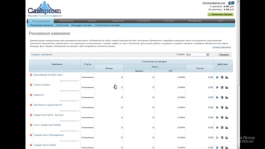Image resolution: width=265 pixels, height=149 pixels.
Task: Click the logout icon beside the email
Action: 231,3
